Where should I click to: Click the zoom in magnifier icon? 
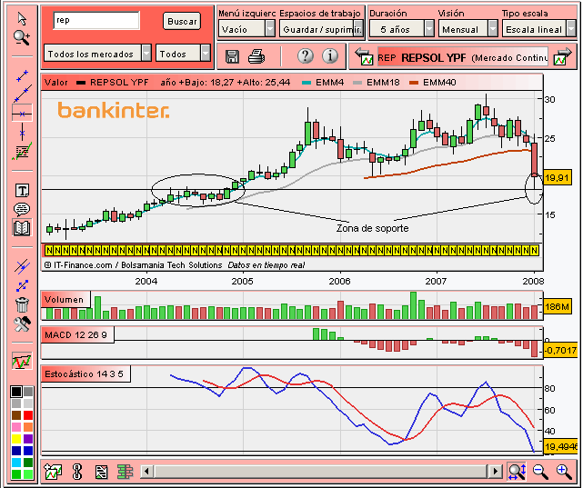(564, 472)
